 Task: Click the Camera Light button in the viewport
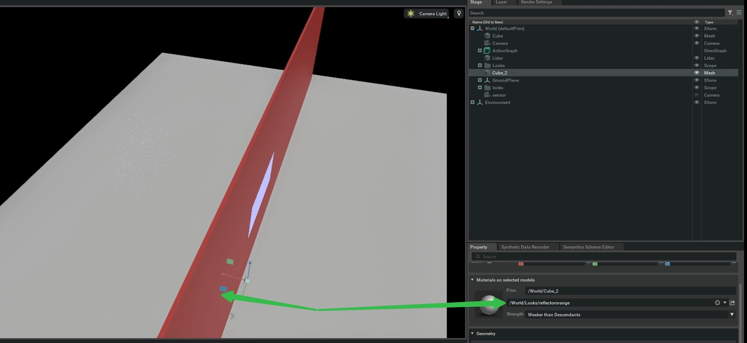[x=426, y=13]
